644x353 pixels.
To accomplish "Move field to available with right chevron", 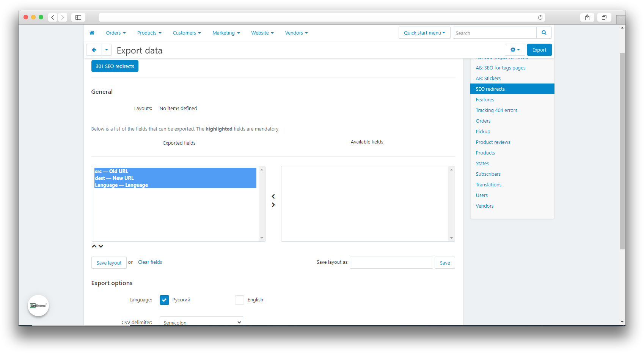I will click(273, 205).
